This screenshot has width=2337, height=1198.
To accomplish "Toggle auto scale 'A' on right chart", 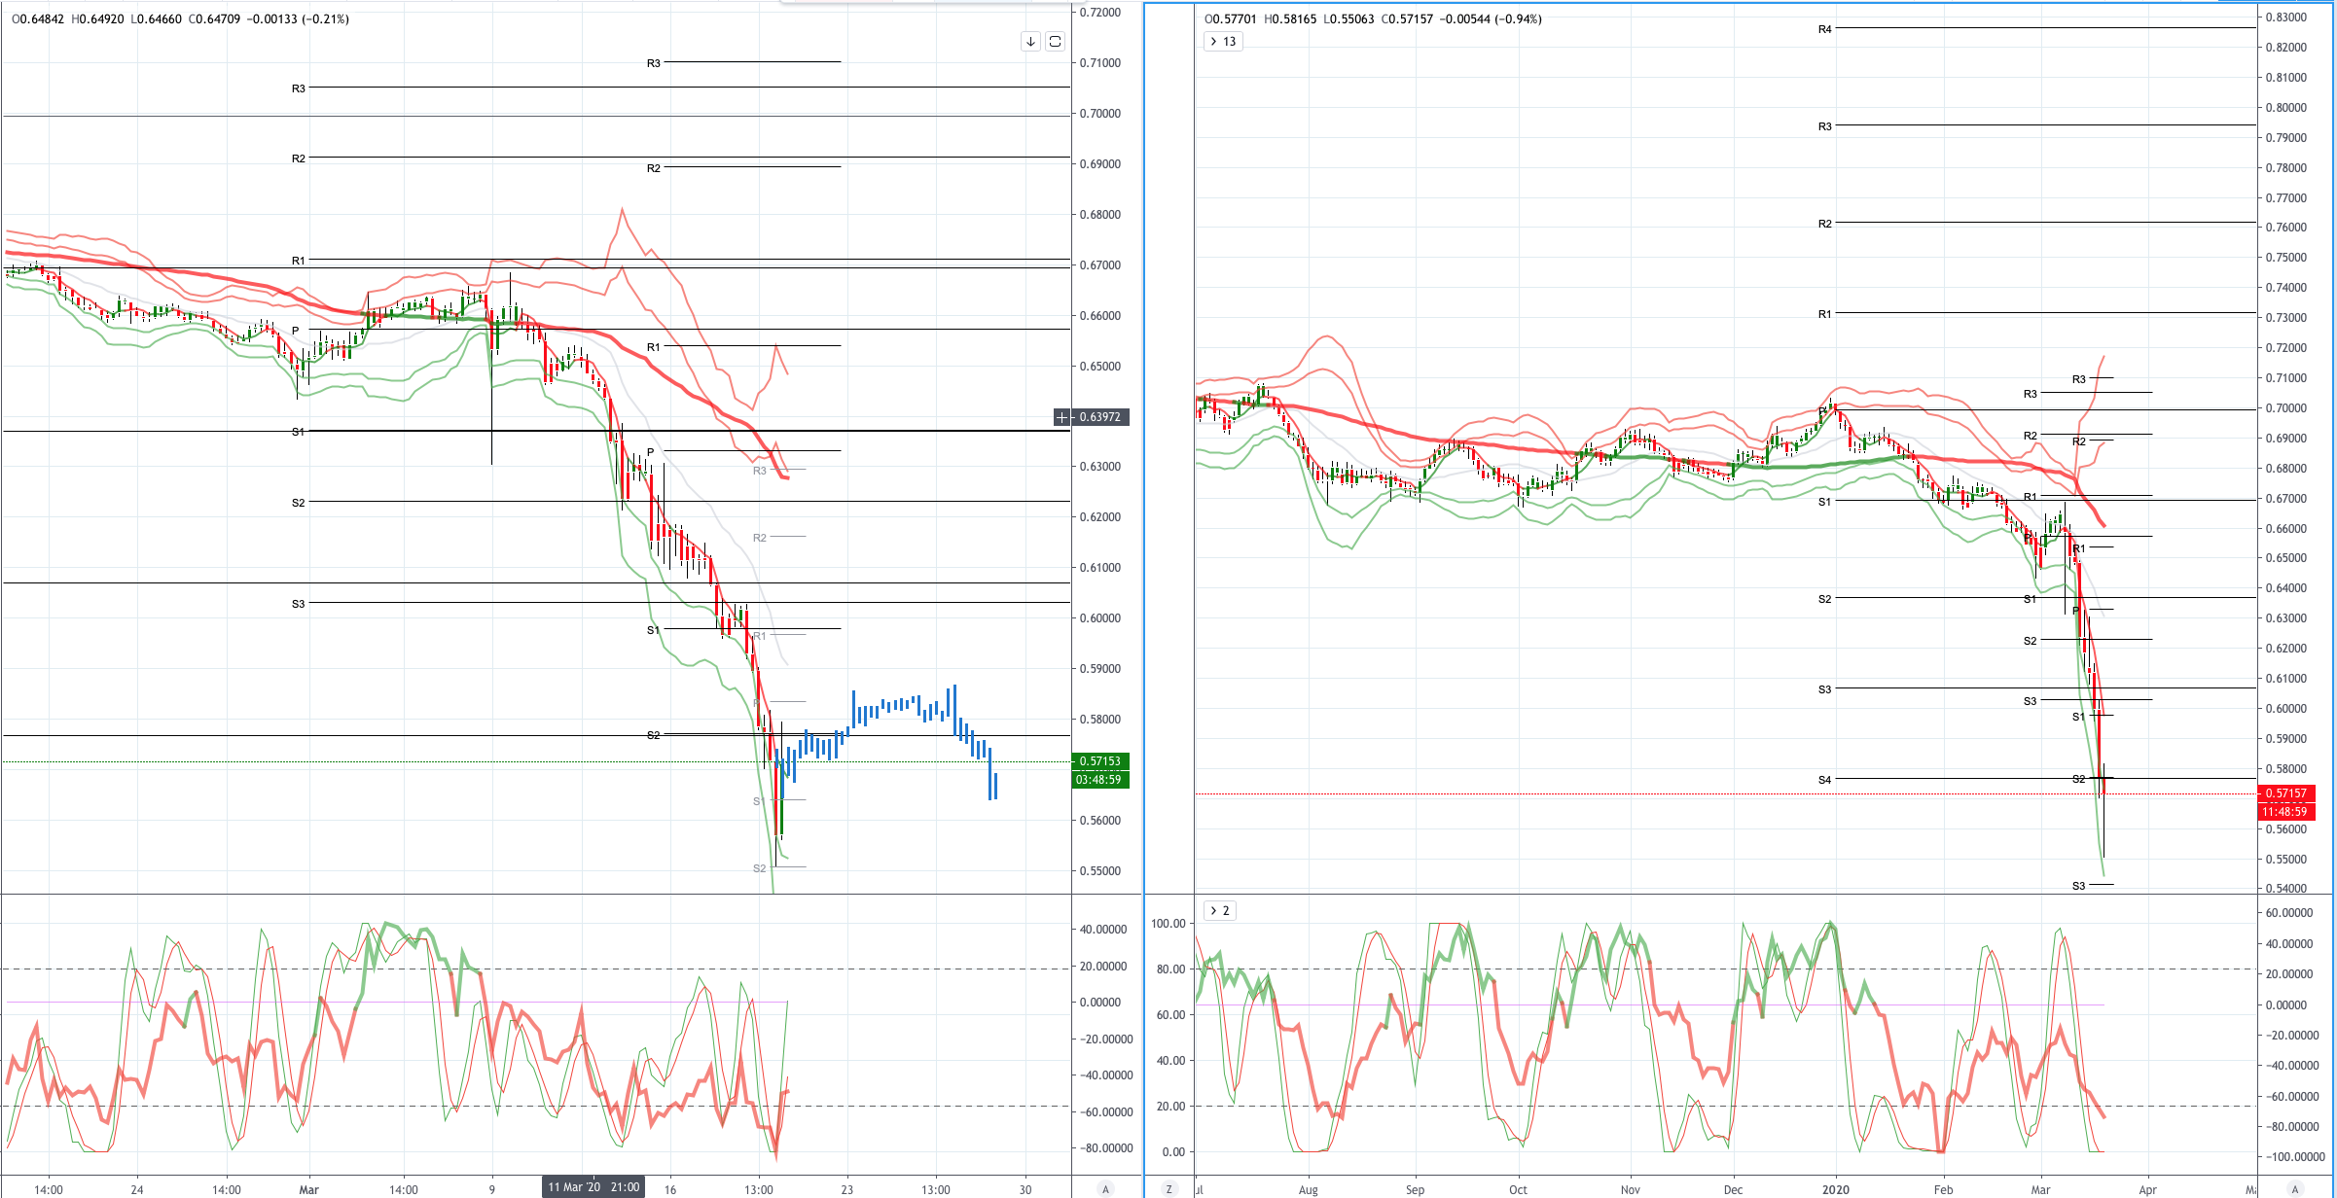I will coord(2295,1189).
